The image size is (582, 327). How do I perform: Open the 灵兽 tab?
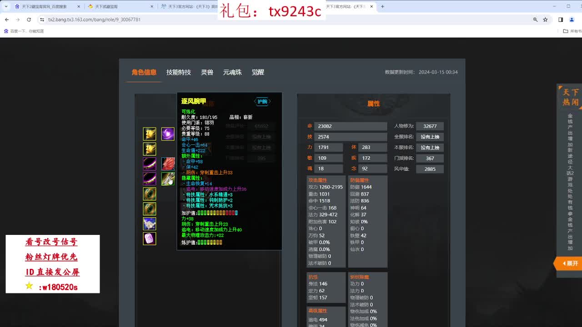pos(207,72)
